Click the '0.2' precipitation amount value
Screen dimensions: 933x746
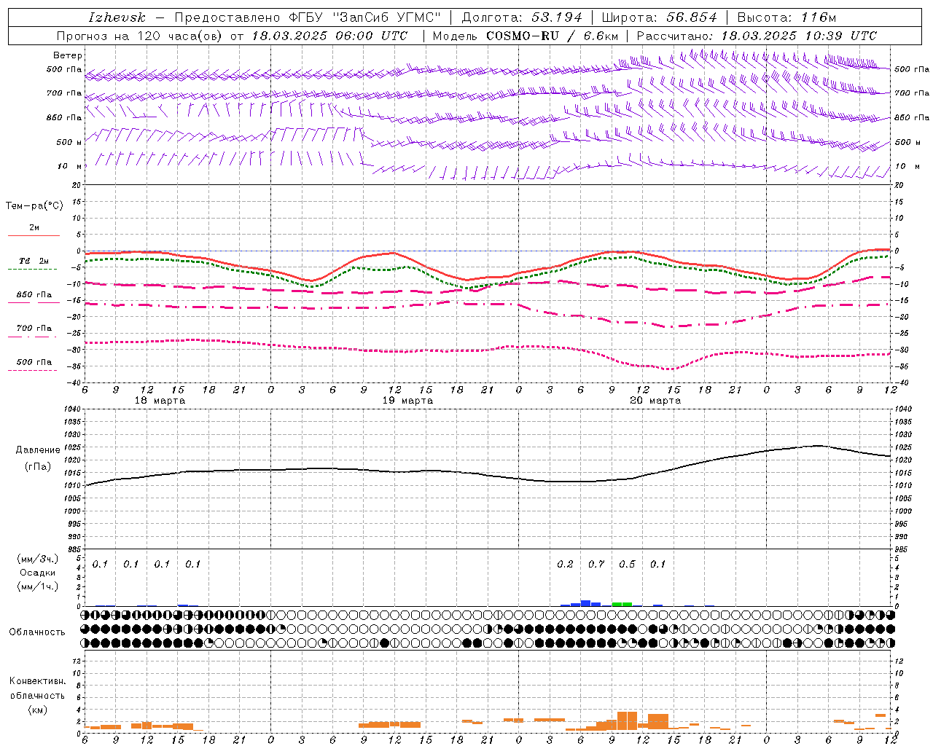565,564
